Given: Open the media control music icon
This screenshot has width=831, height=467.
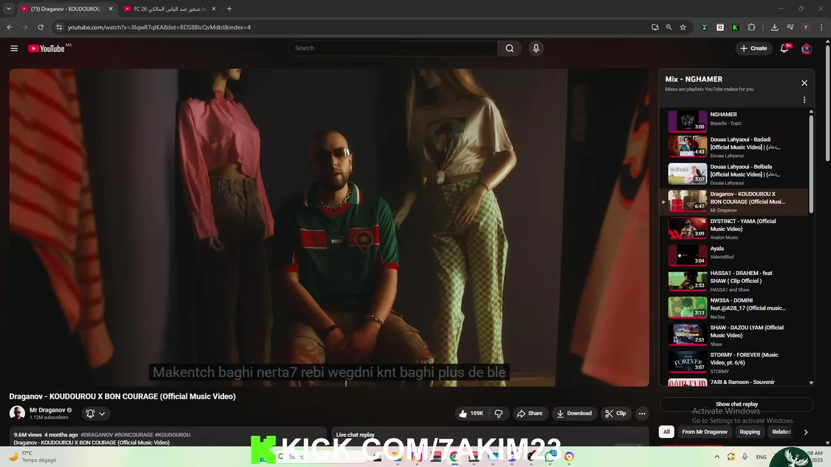Looking at the screenshot, I should [790, 27].
